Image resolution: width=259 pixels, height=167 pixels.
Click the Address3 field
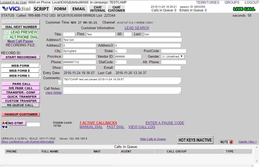(148, 45)
